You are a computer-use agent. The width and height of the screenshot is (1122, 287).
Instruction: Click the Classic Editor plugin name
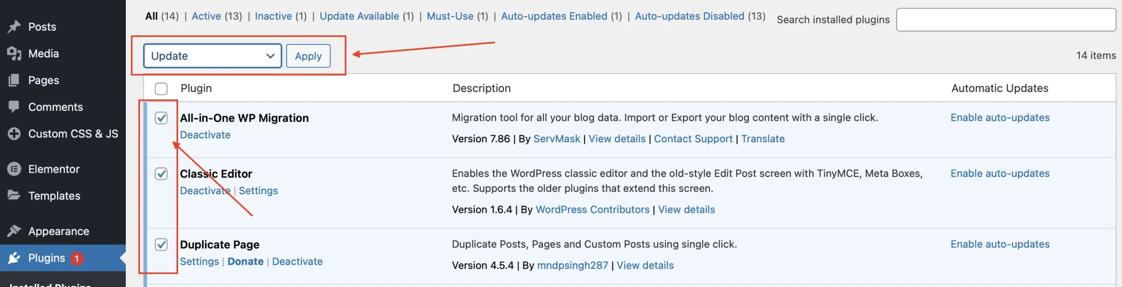click(x=216, y=174)
